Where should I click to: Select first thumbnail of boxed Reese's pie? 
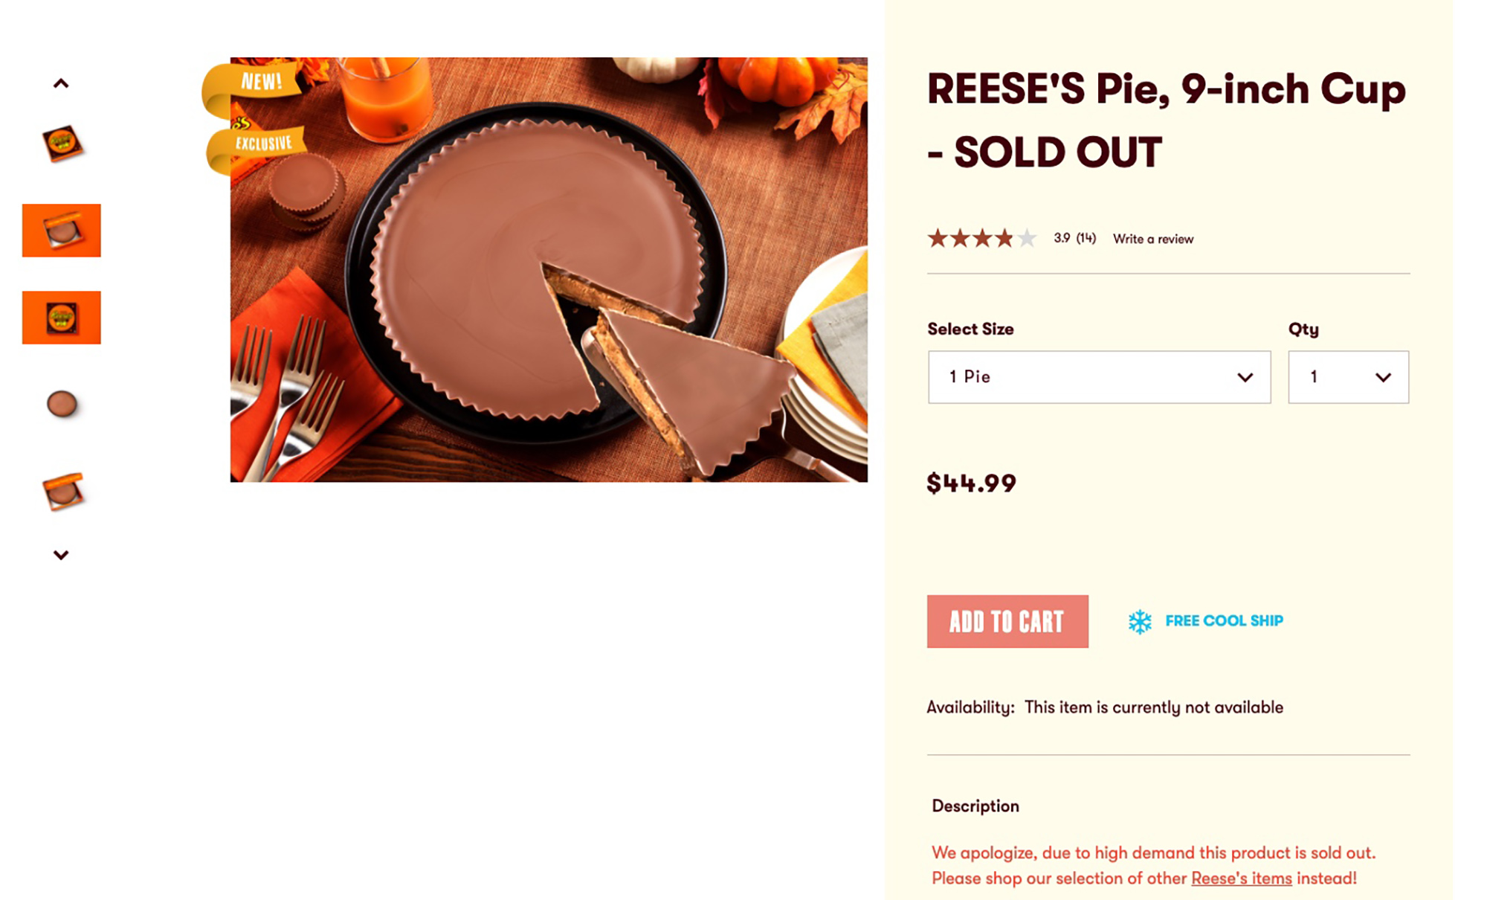[x=62, y=144]
